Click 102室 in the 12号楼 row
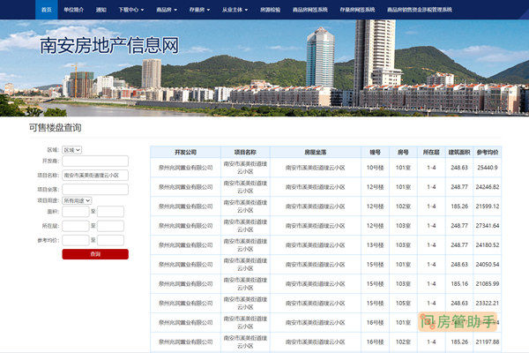529x353 pixels. tap(403, 207)
